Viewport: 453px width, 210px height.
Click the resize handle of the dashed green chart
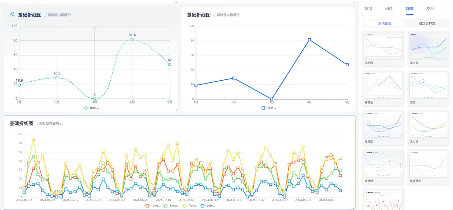pos(176,110)
